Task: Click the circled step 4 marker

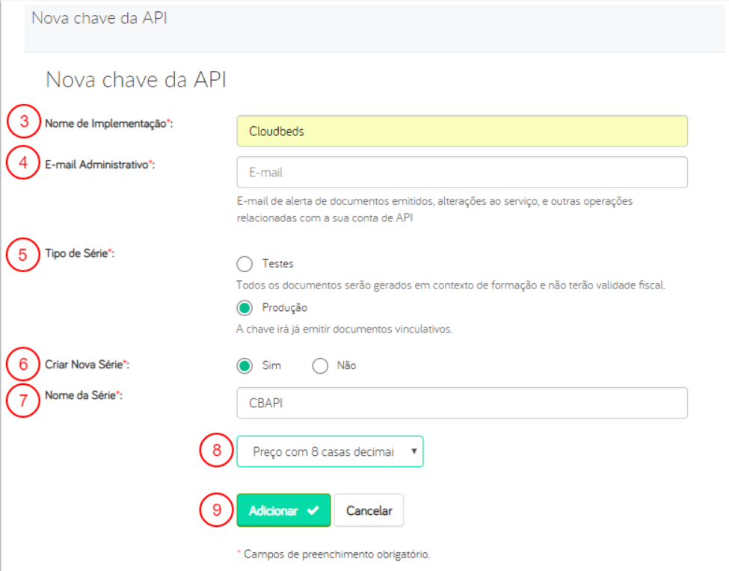Action: [x=24, y=164]
